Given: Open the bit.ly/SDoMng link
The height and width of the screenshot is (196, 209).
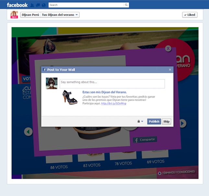Looking at the screenshot, I should pyautogui.click(x=113, y=103).
